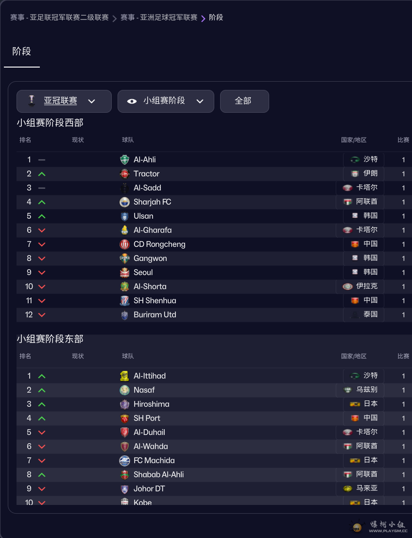412x538 pixels.
Task: Click the Al-Ahli club badge icon
Action: [125, 159]
